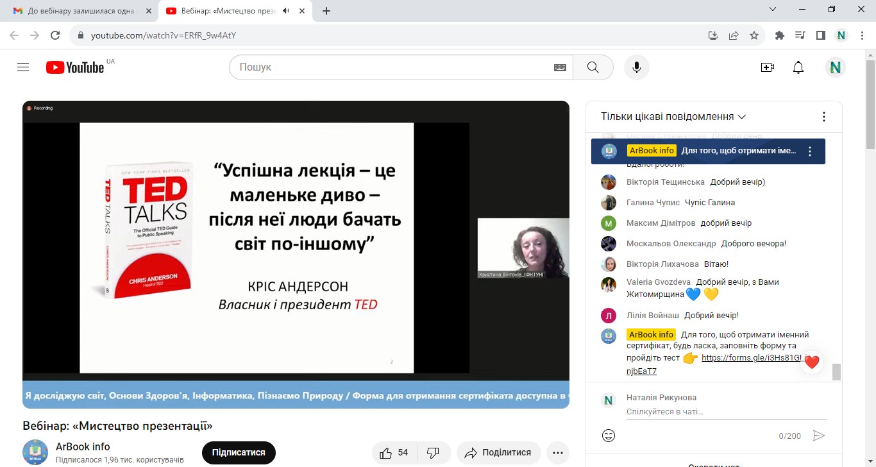Go forward in browser history
This screenshot has width=876, height=467.
point(35,35)
